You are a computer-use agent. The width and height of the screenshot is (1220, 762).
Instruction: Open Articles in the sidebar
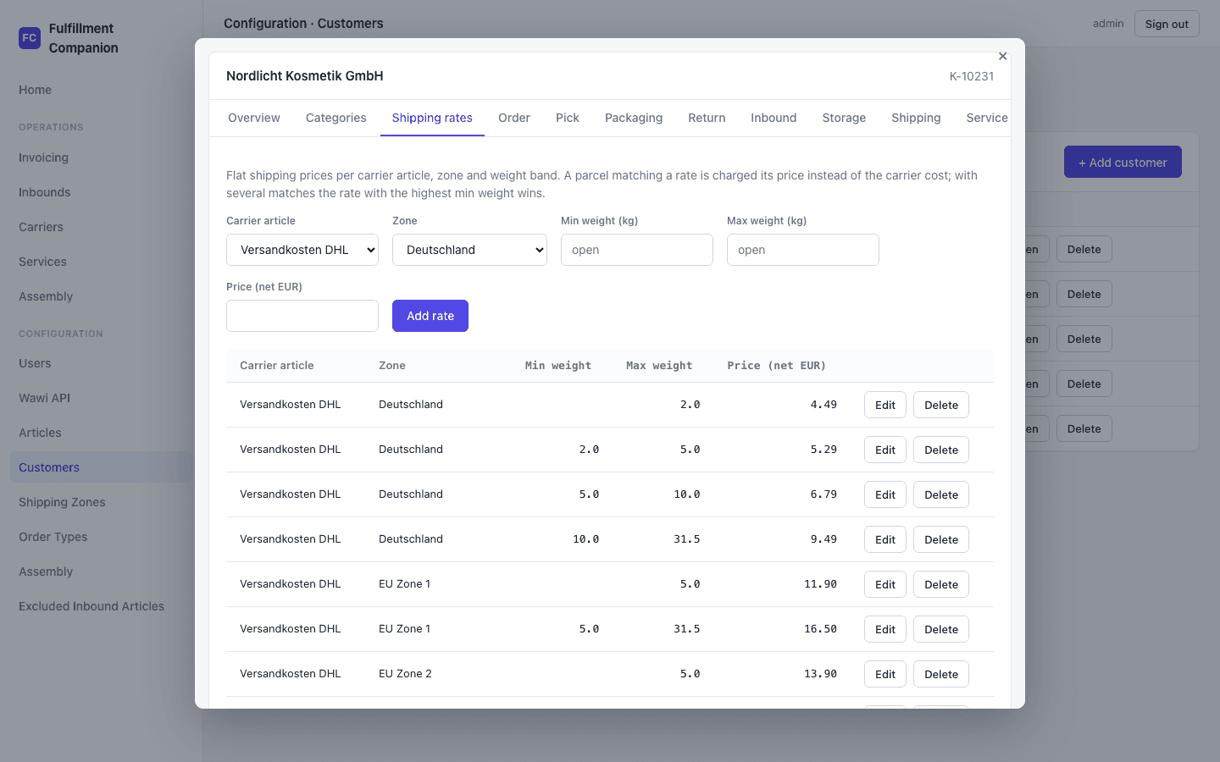tap(102, 433)
